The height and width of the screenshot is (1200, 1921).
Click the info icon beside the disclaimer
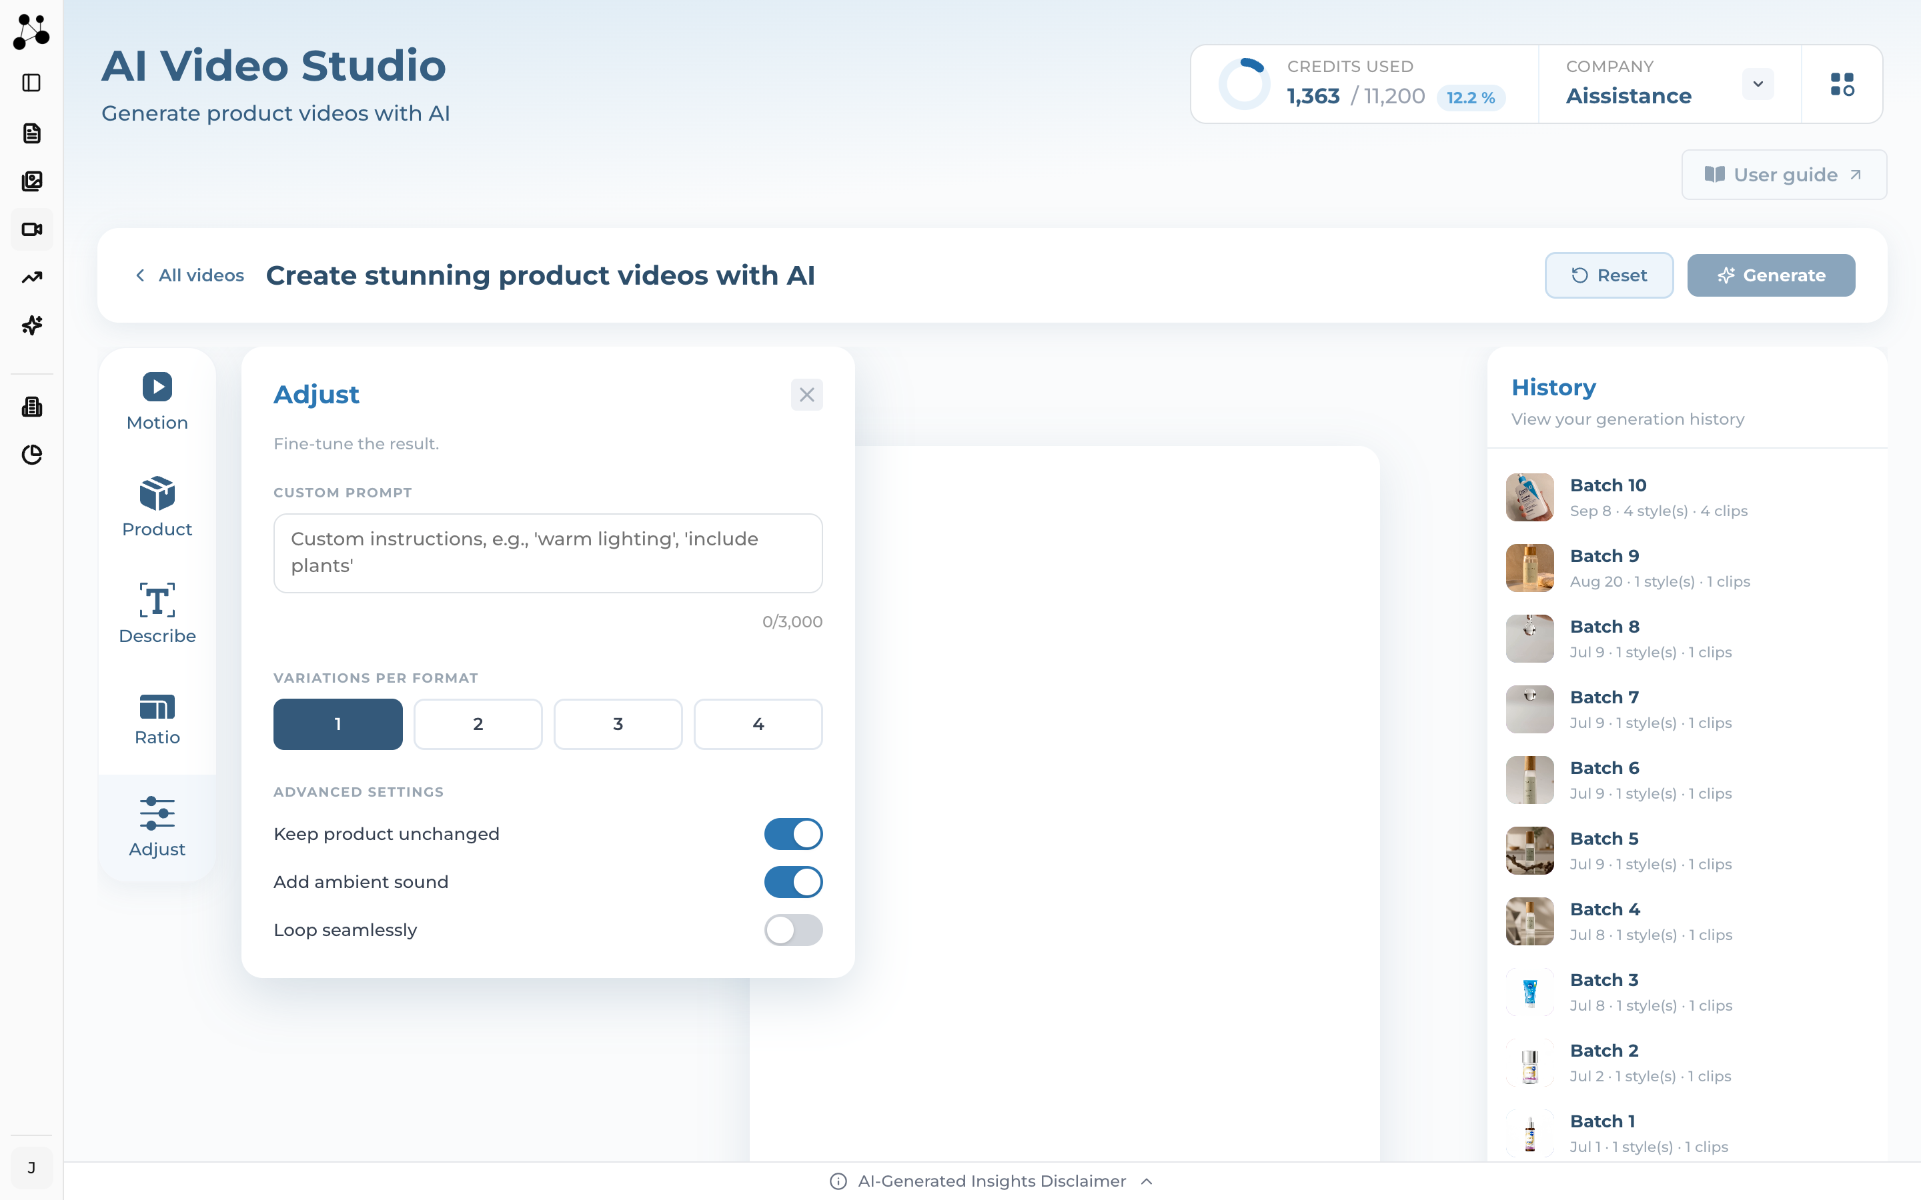click(x=838, y=1181)
